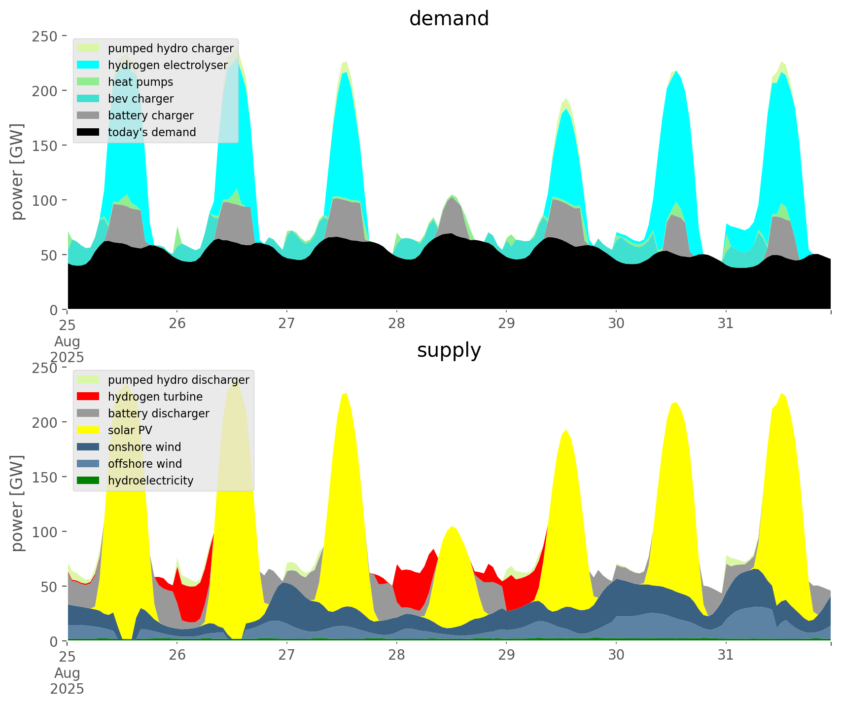Click the pumped hydro charger legend swatch
This screenshot has width=841, height=706.
[89, 48]
